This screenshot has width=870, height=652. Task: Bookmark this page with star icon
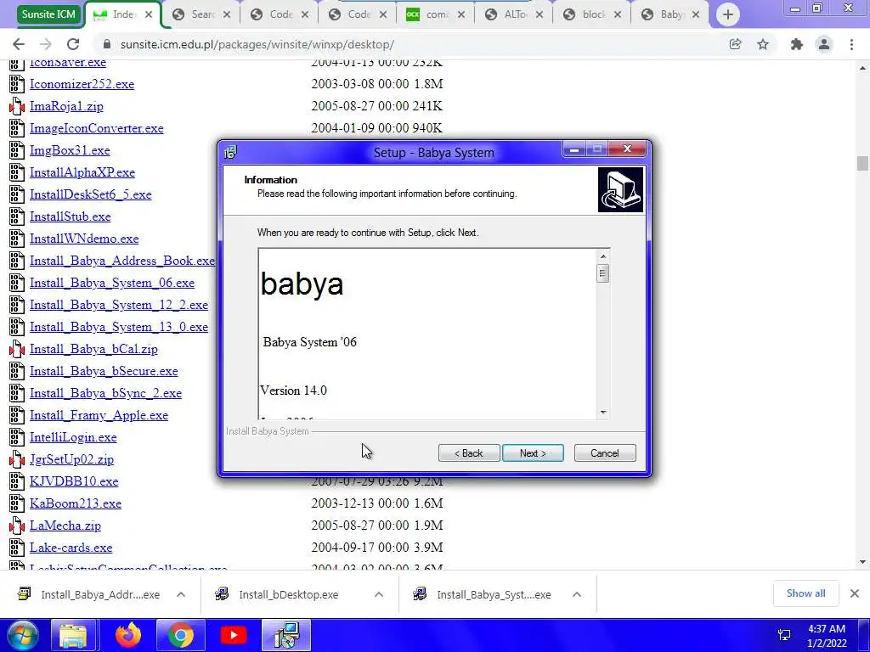click(x=763, y=44)
